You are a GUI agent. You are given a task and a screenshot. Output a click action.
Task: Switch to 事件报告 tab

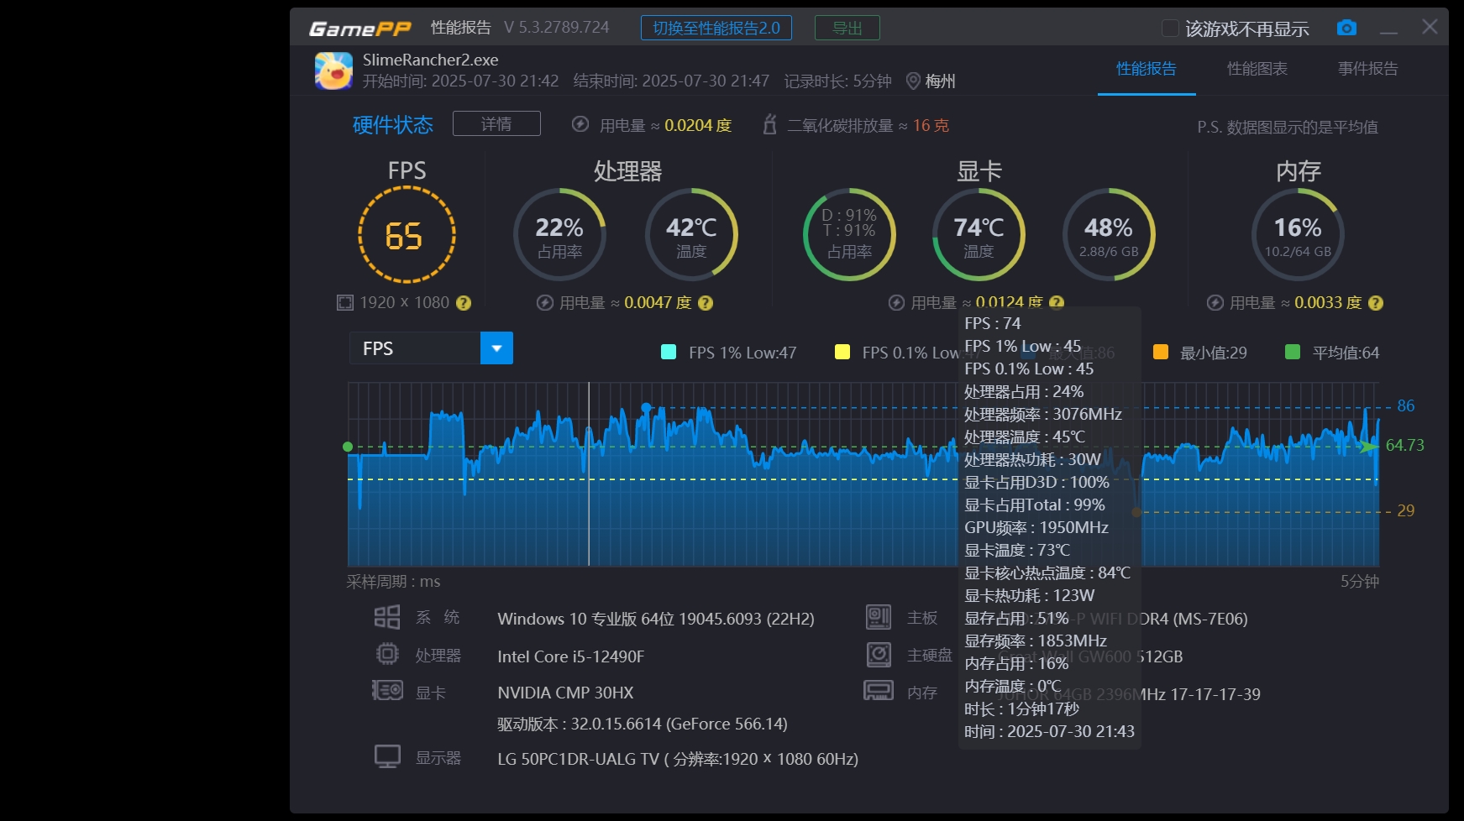click(x=1368, y=69)
